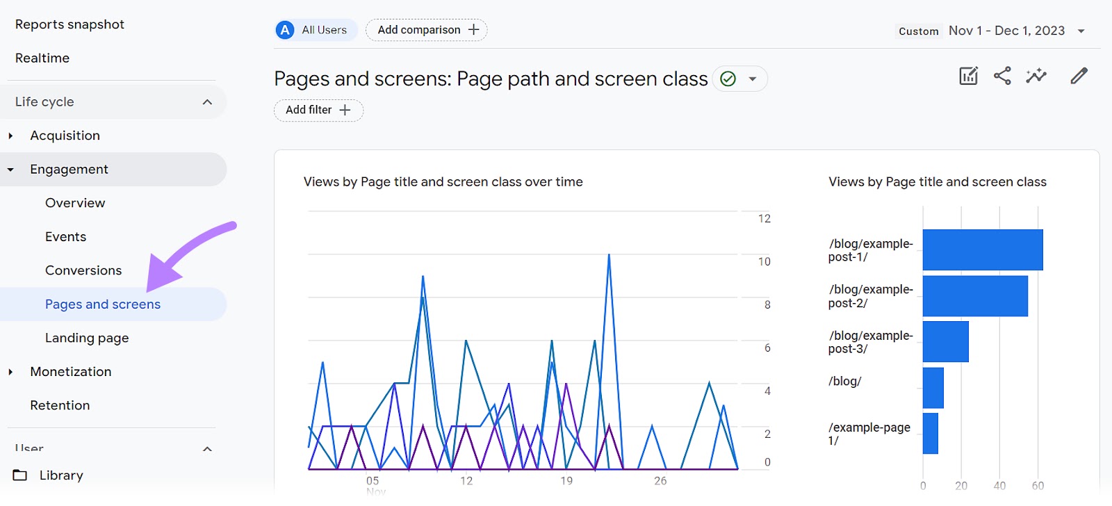Open the Reports snapshot link

(69, 24)
